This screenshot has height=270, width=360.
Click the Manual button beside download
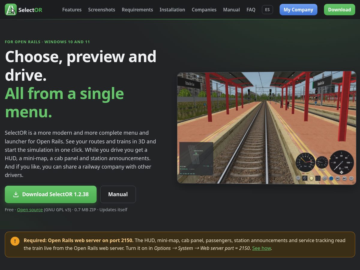click(118, 194)
